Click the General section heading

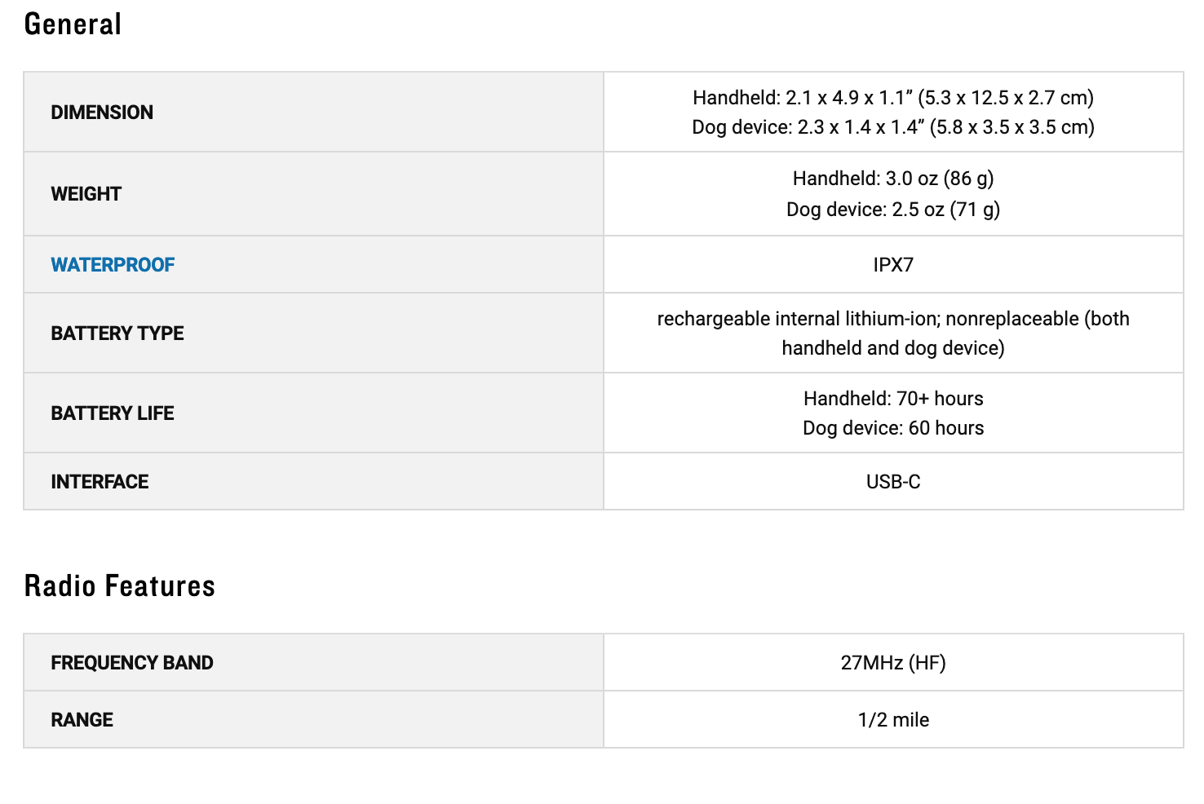point(73,24)
